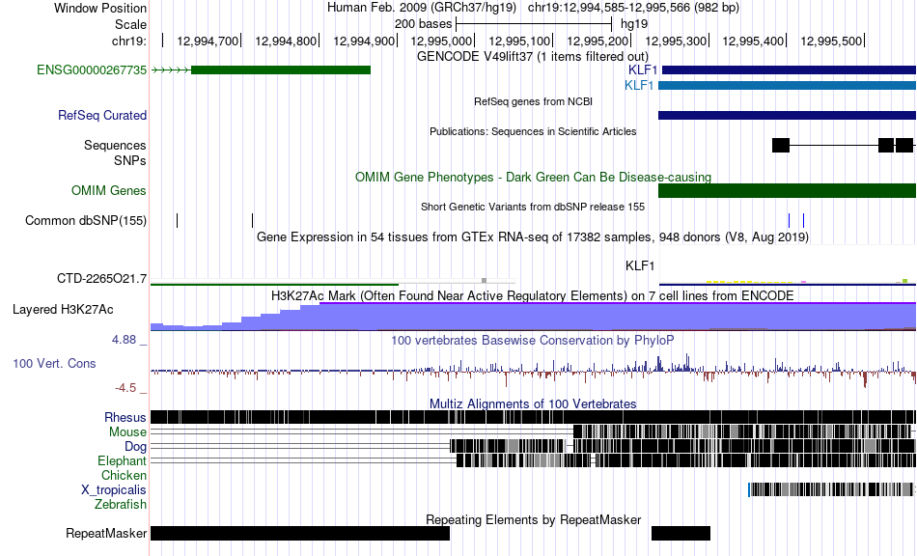Click the OMIM Gene Phenotypes title
The height and width of the screenshot is (556, 917).
click(533, 178)
